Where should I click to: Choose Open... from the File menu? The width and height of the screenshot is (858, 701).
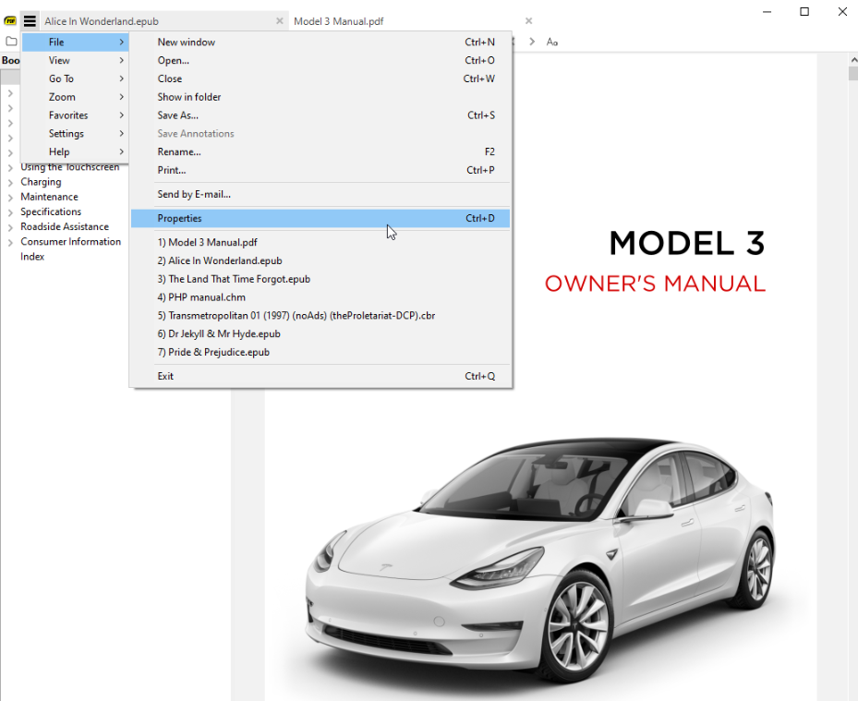320,60
